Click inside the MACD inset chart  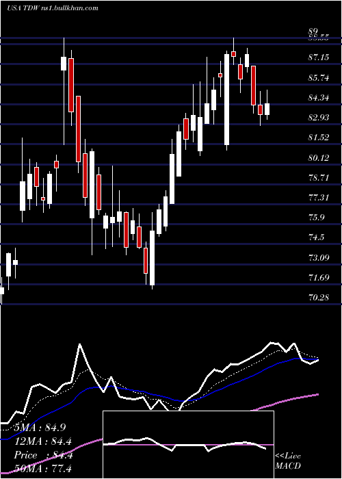pos(188,445)
